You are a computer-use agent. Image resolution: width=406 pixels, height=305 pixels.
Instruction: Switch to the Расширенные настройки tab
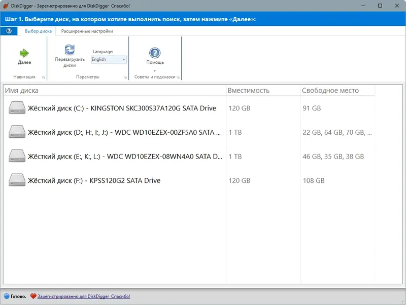click(86, 30)
